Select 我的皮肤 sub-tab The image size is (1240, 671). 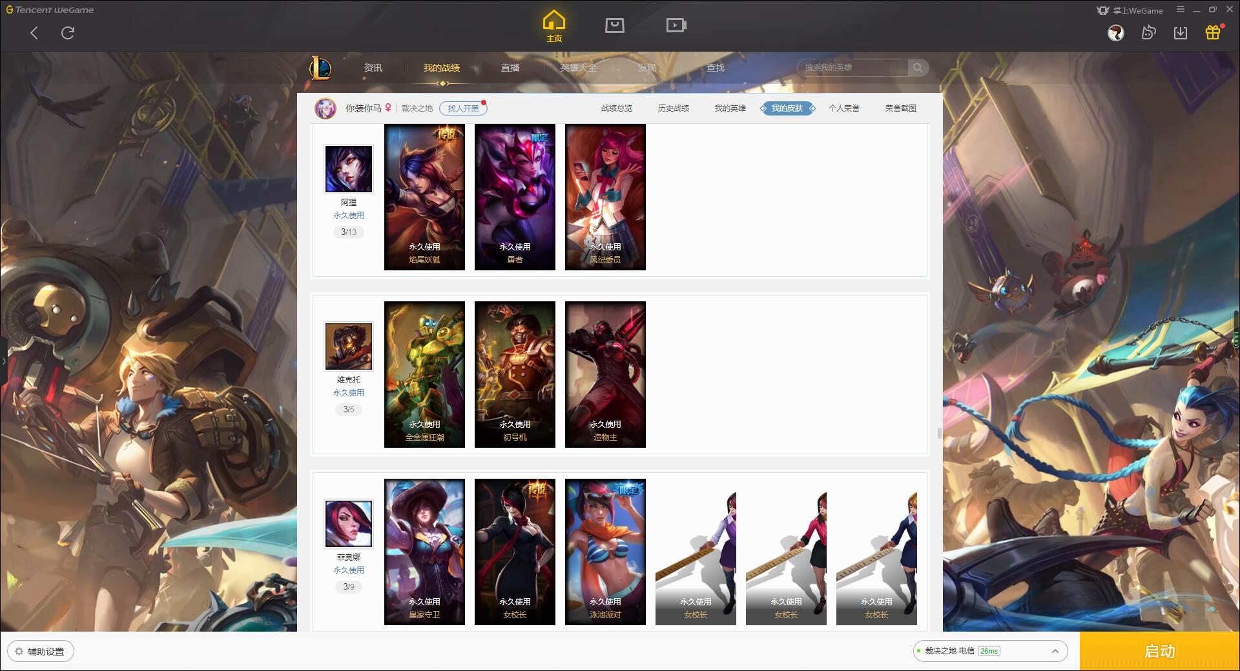coord(787,108)
